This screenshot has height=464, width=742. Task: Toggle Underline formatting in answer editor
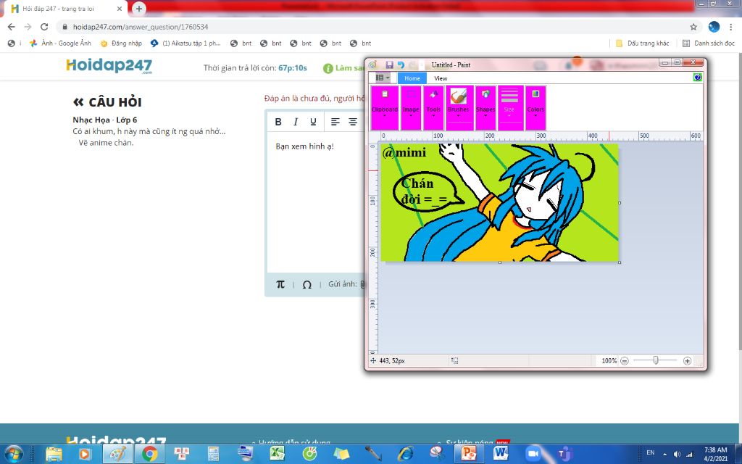click(x=313, y=122)
